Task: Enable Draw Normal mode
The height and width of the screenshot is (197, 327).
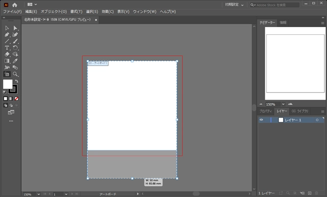Action: (6, 105)
